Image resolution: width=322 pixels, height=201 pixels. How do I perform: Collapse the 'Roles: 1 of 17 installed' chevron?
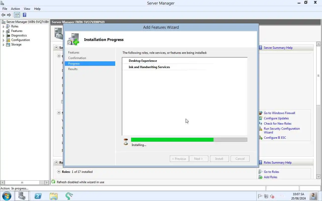coord(59,172)
